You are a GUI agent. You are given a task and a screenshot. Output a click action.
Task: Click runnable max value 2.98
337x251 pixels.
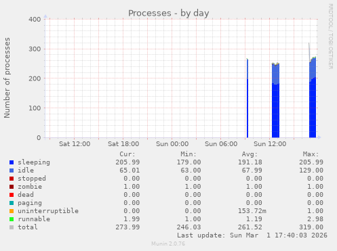pyautogui.click(x=315, y=219)
